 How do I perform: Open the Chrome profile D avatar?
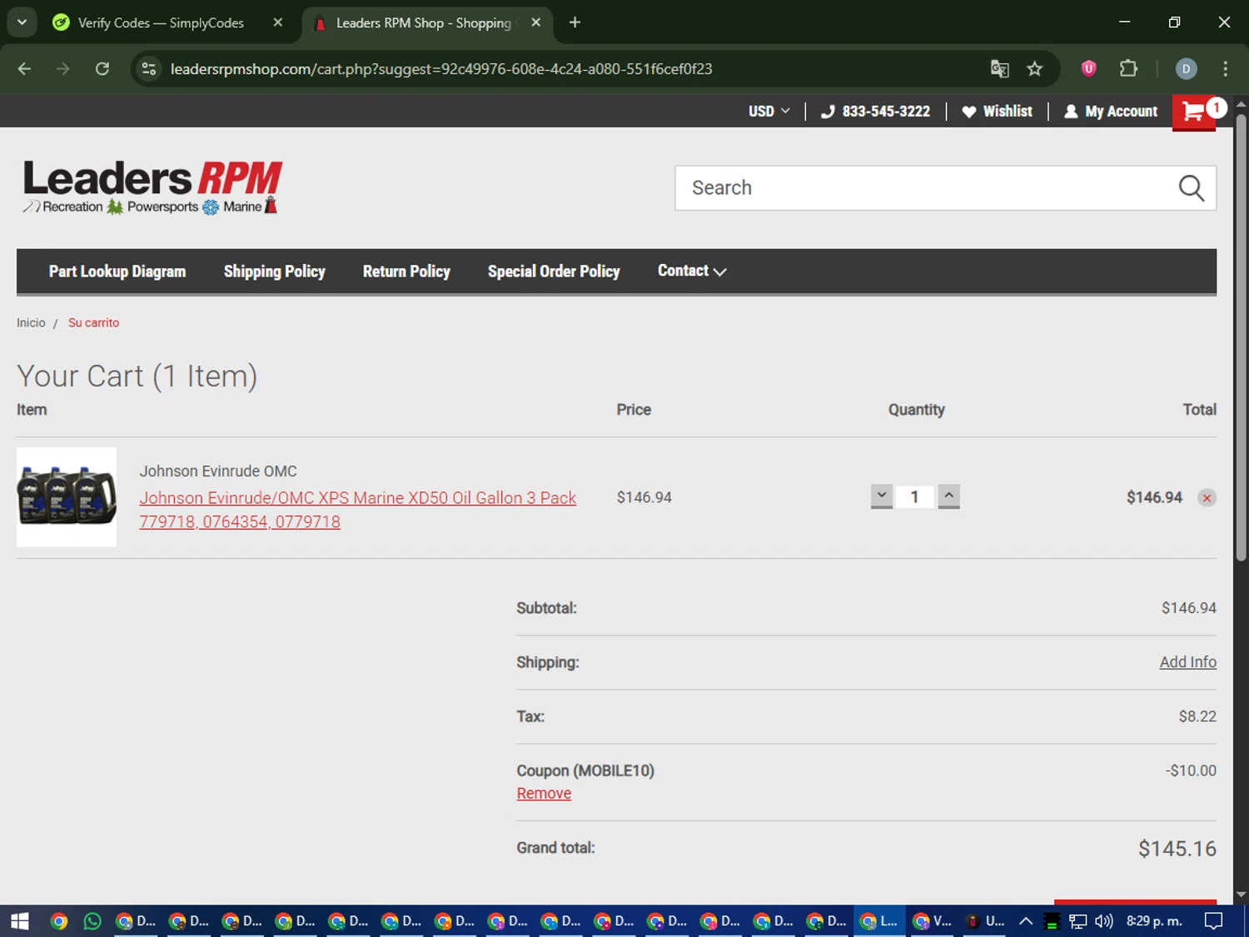coord(1186,68)
